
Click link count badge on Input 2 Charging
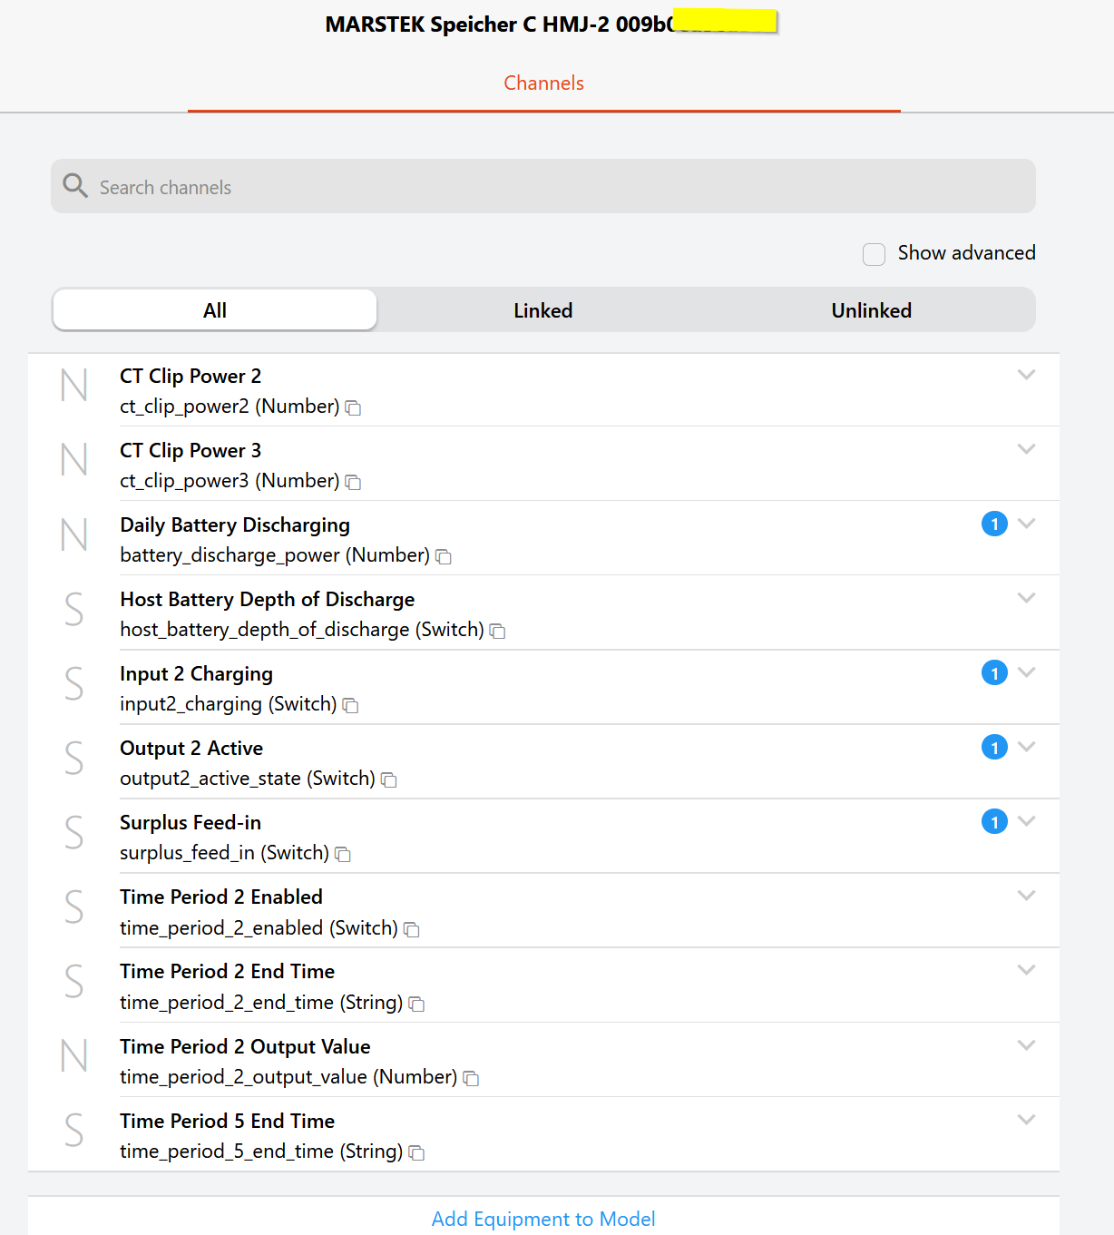click(994, 672)
